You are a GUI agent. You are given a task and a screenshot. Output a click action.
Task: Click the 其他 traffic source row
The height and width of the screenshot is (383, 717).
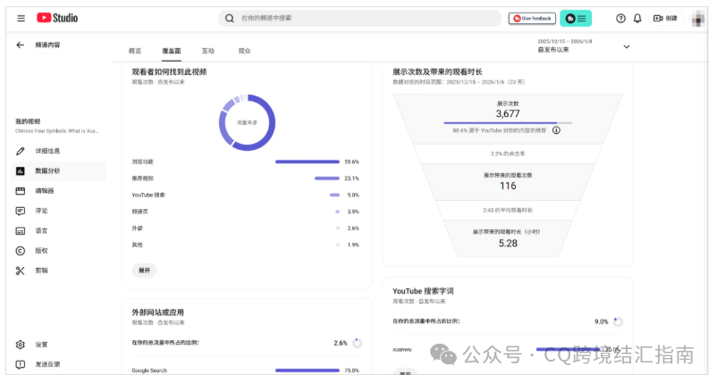tap(246, 245)
